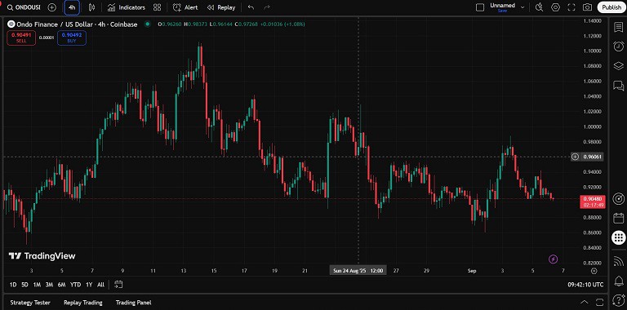Viewport: 627px width, 310px height.
Task: Click the TradingView logo
Action: (42, 256)
